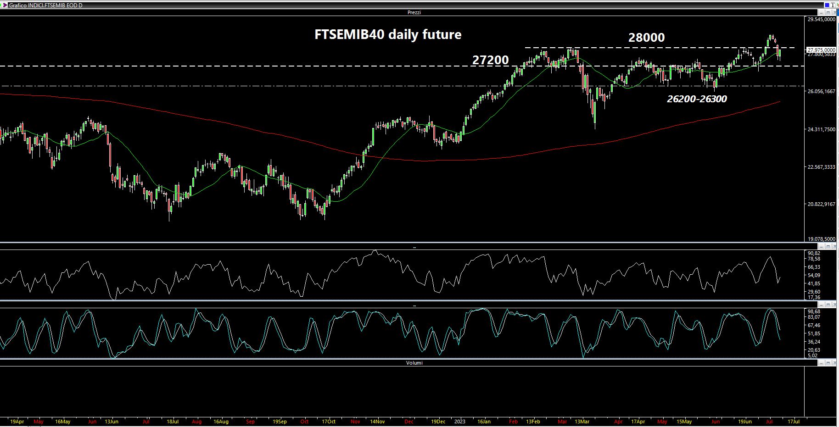Click the 17,36 RSI scale value
This screenshot has width=839, height=427.
(x=814, y=297)
